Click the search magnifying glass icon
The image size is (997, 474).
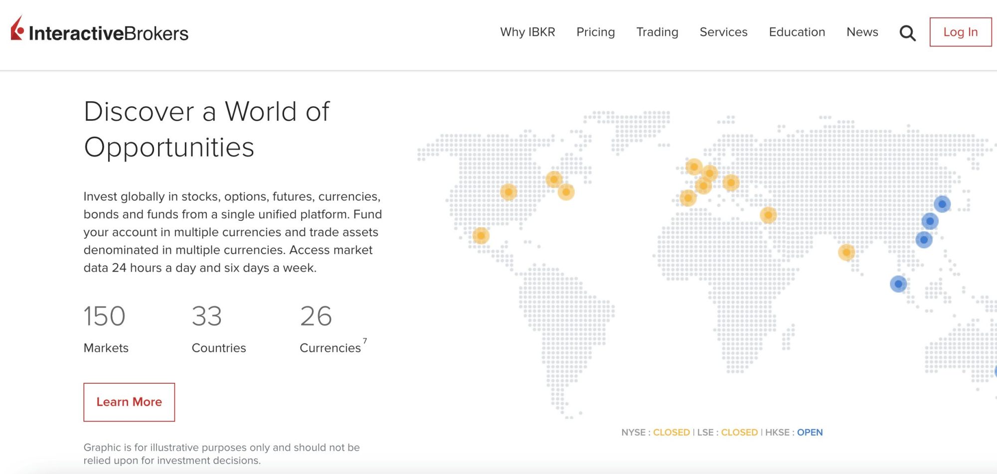(x=907, y=33)
